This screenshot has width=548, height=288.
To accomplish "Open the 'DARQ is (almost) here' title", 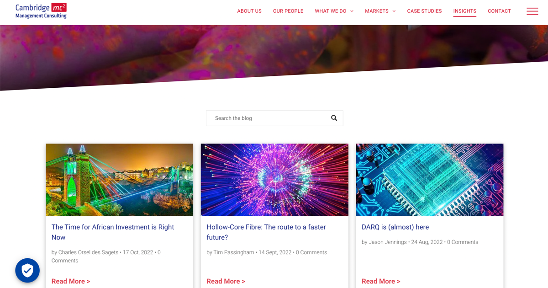I will [x=395, y=227].
